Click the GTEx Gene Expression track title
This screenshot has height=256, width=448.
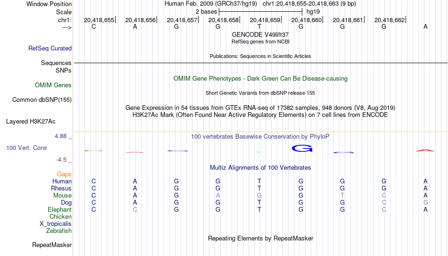click(x=260, y=107)
